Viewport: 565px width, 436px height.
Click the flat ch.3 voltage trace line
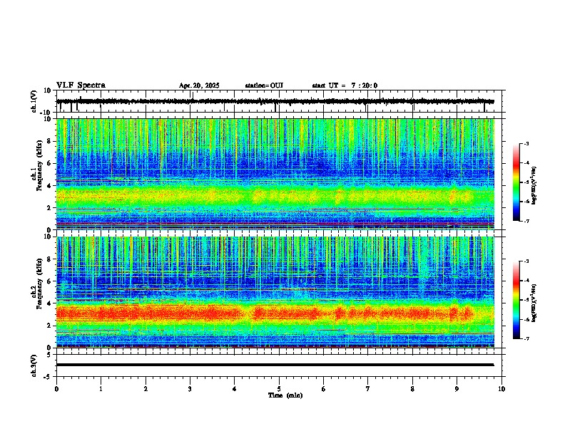[275, 365]
